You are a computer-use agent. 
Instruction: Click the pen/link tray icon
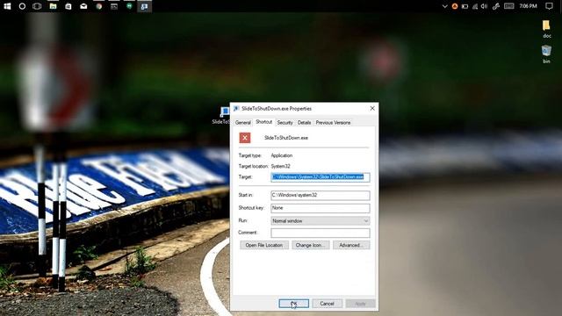496,6
